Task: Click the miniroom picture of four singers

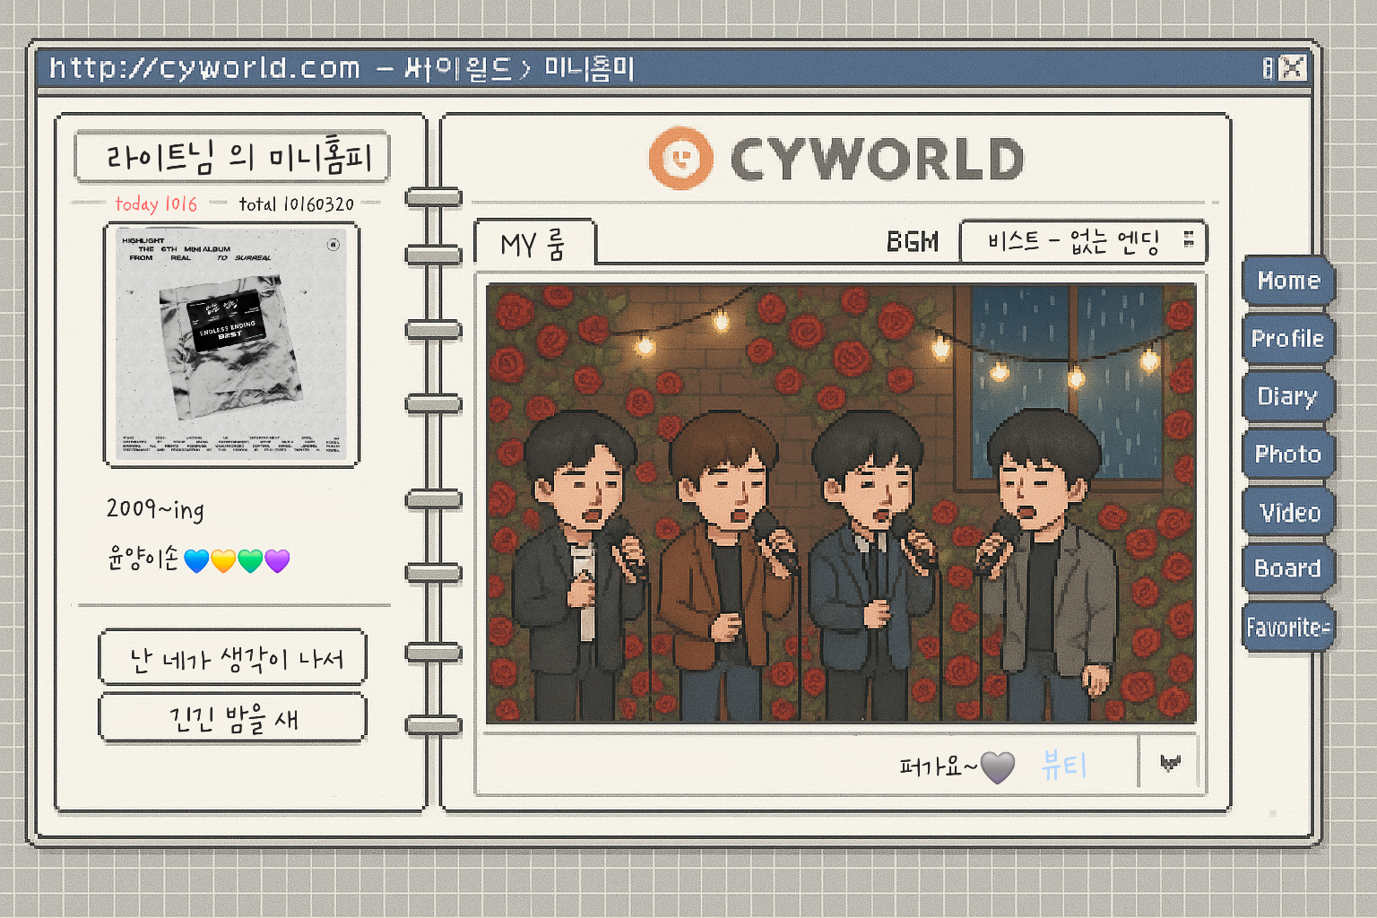Action: pos(841,504)
